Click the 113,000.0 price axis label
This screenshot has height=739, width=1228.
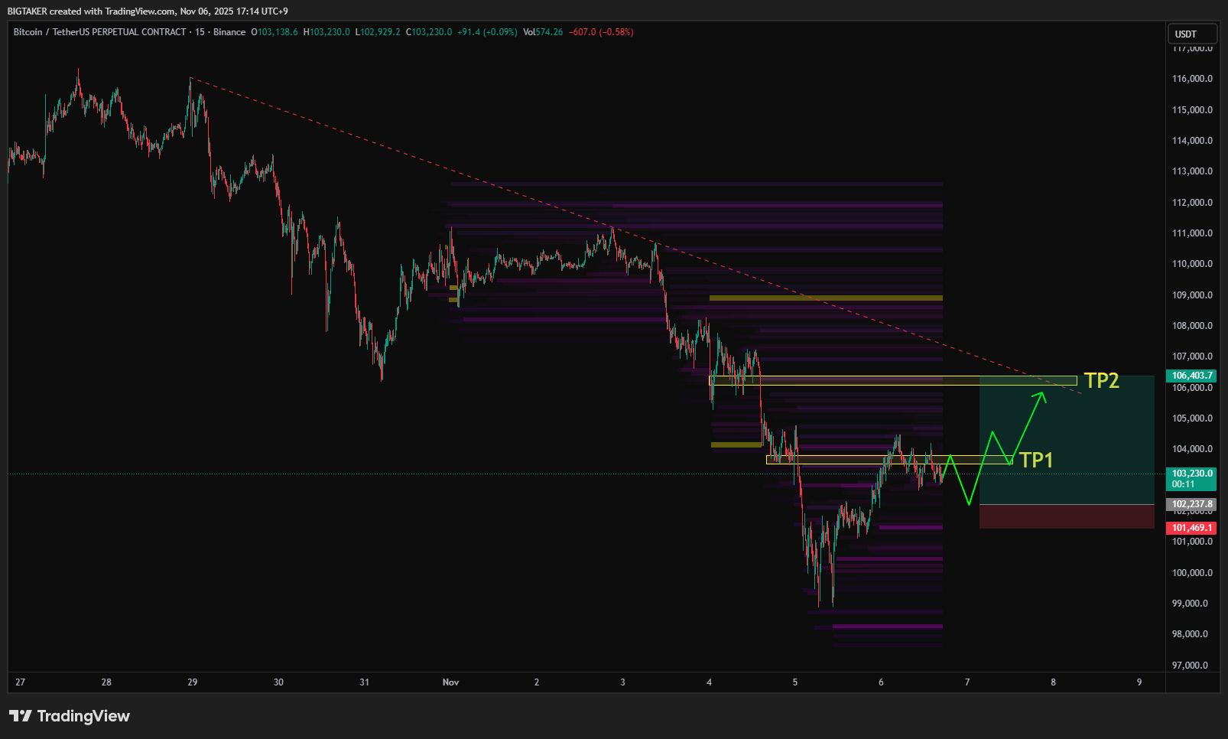pos(1192,171)
